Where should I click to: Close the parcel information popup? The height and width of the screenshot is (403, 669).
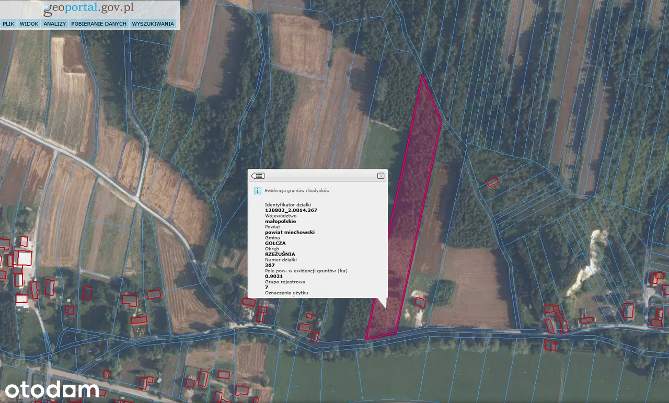click(380, 176)
